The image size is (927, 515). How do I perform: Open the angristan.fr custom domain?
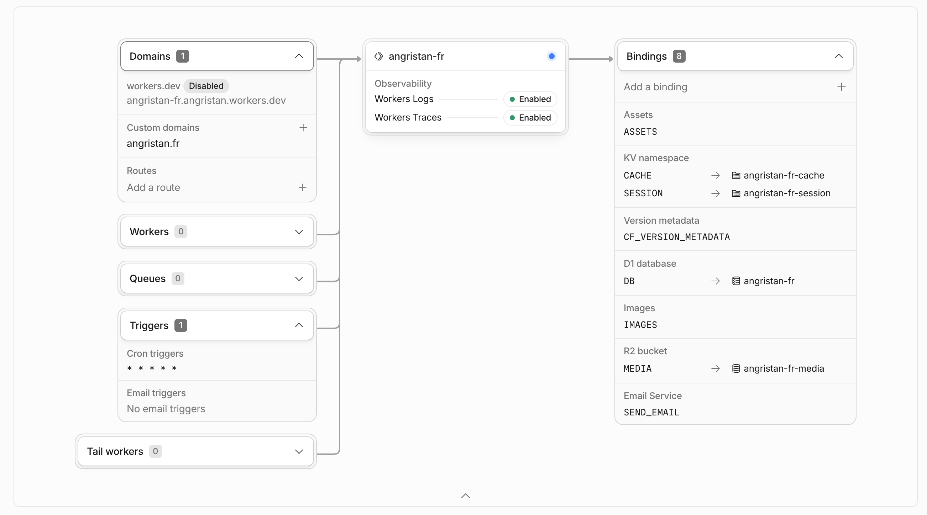153,143
